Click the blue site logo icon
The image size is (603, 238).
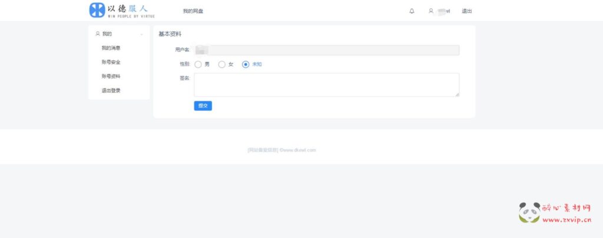pyautogui.click(x=97, y=10)
